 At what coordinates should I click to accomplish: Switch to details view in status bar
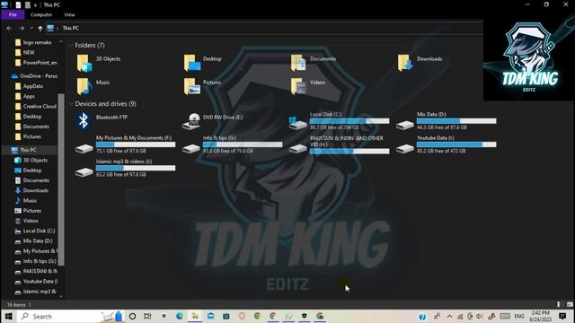(559, 304)
